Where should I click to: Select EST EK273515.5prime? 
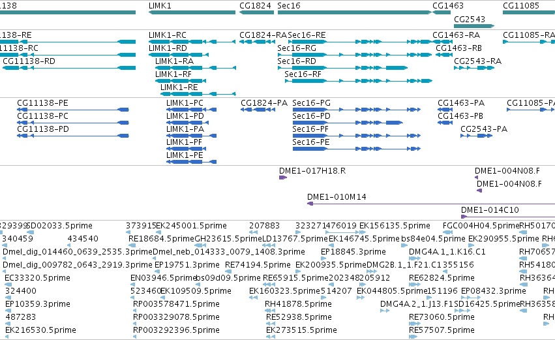click(x=301, y=331)
